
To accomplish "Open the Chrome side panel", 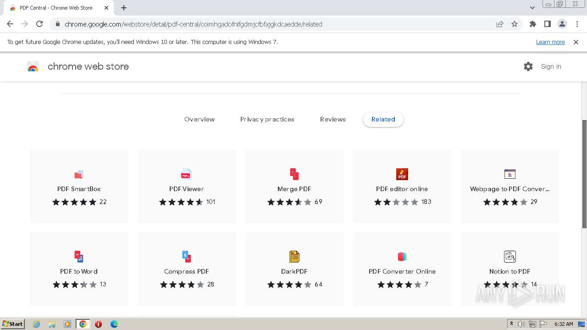I will coord(548,24).
